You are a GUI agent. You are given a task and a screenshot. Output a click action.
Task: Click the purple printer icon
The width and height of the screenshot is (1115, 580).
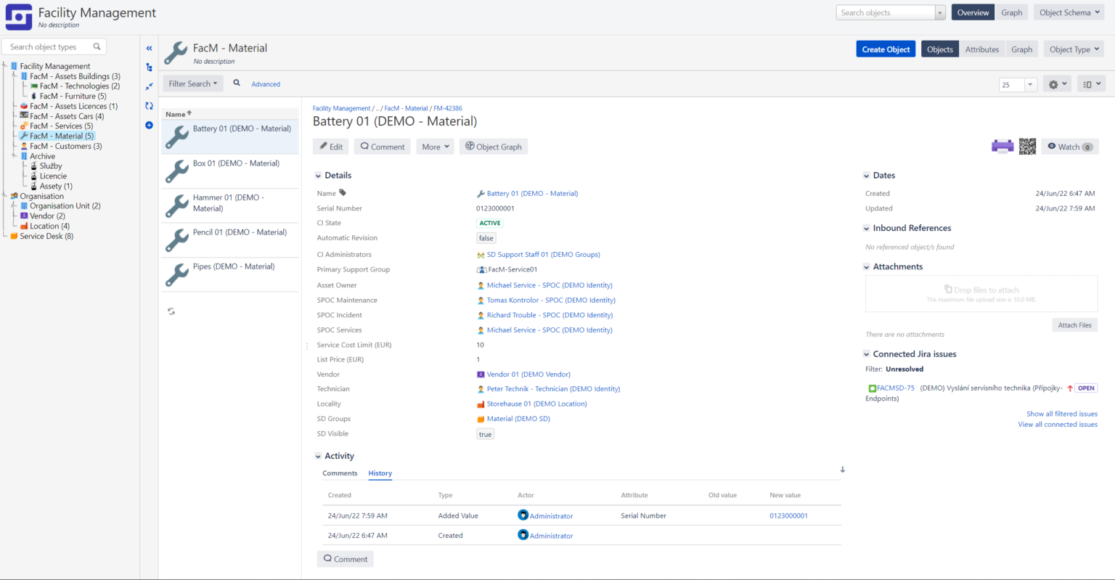click(1002, 147)
